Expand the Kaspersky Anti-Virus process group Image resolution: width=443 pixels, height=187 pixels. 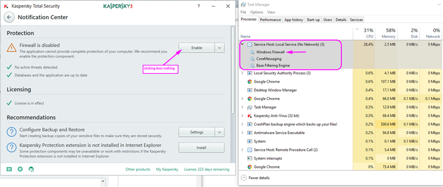242,116
